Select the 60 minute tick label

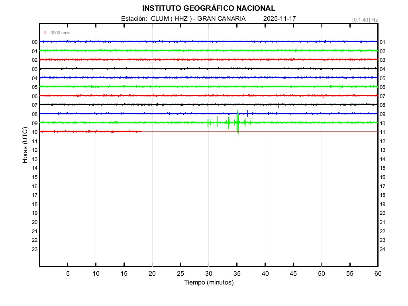pos(377,274)
